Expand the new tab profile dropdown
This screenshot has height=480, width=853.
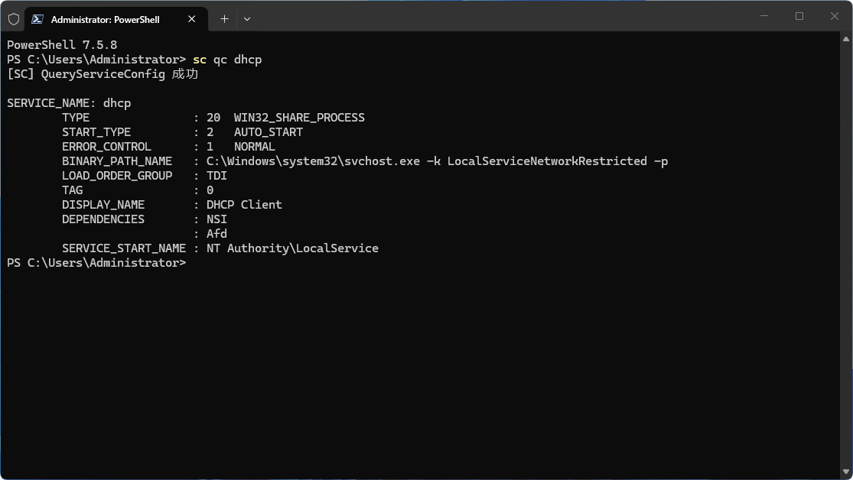[247, 19]
